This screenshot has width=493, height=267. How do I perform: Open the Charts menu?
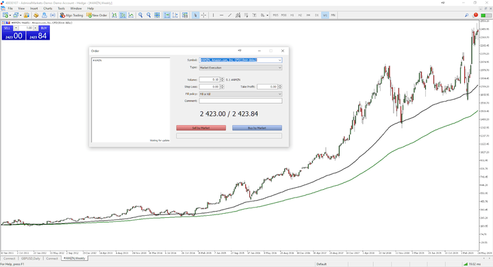(x=48, y=8)
